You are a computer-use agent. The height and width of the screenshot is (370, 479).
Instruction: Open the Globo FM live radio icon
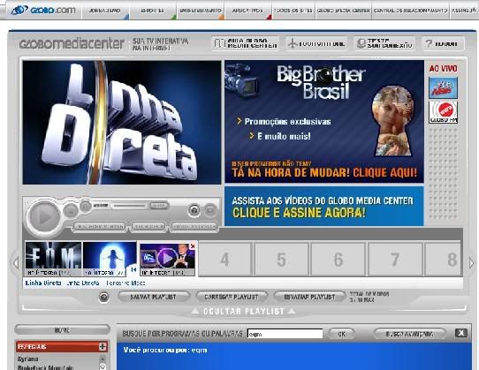[x=443, y=112]
